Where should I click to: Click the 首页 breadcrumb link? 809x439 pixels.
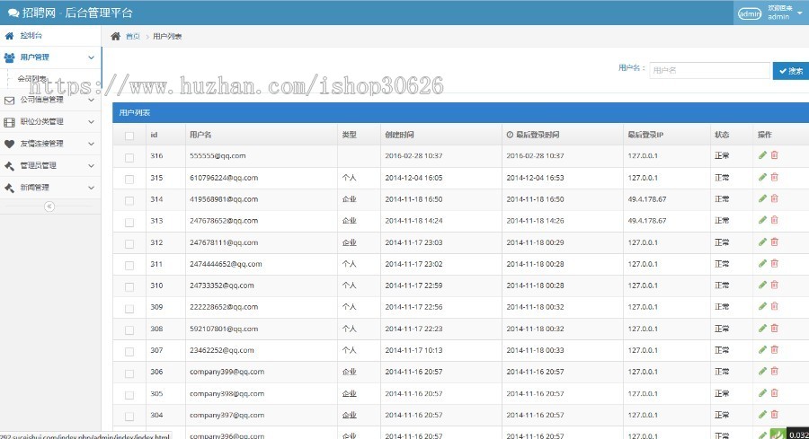[x=133, y=36]
